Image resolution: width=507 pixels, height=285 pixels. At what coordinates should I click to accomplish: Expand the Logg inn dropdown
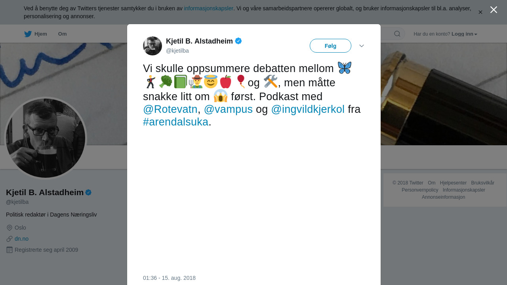pos(464,34)
